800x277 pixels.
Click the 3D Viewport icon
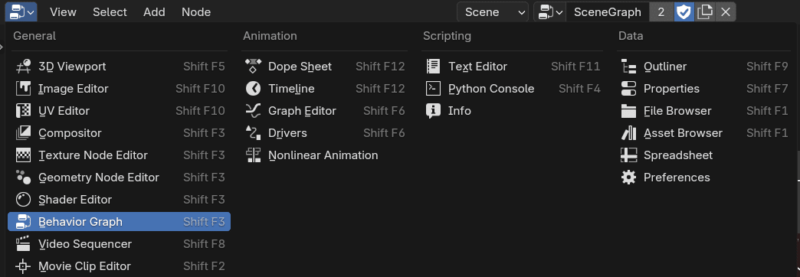24,67
